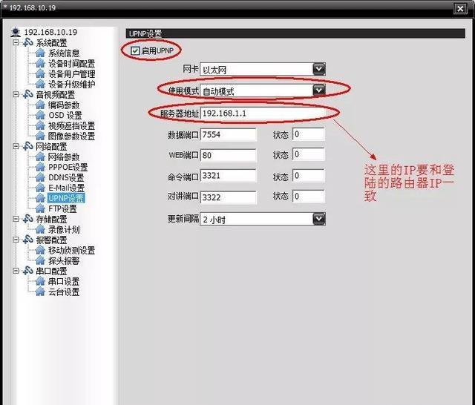
Task: Click the 数据端口 field showing 7554
Action: 228,134
